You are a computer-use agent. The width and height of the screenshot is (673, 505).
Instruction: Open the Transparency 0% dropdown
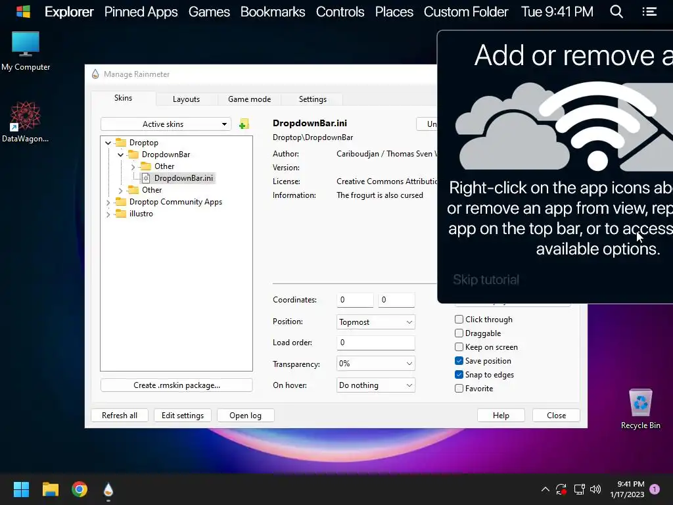(375, 364)
